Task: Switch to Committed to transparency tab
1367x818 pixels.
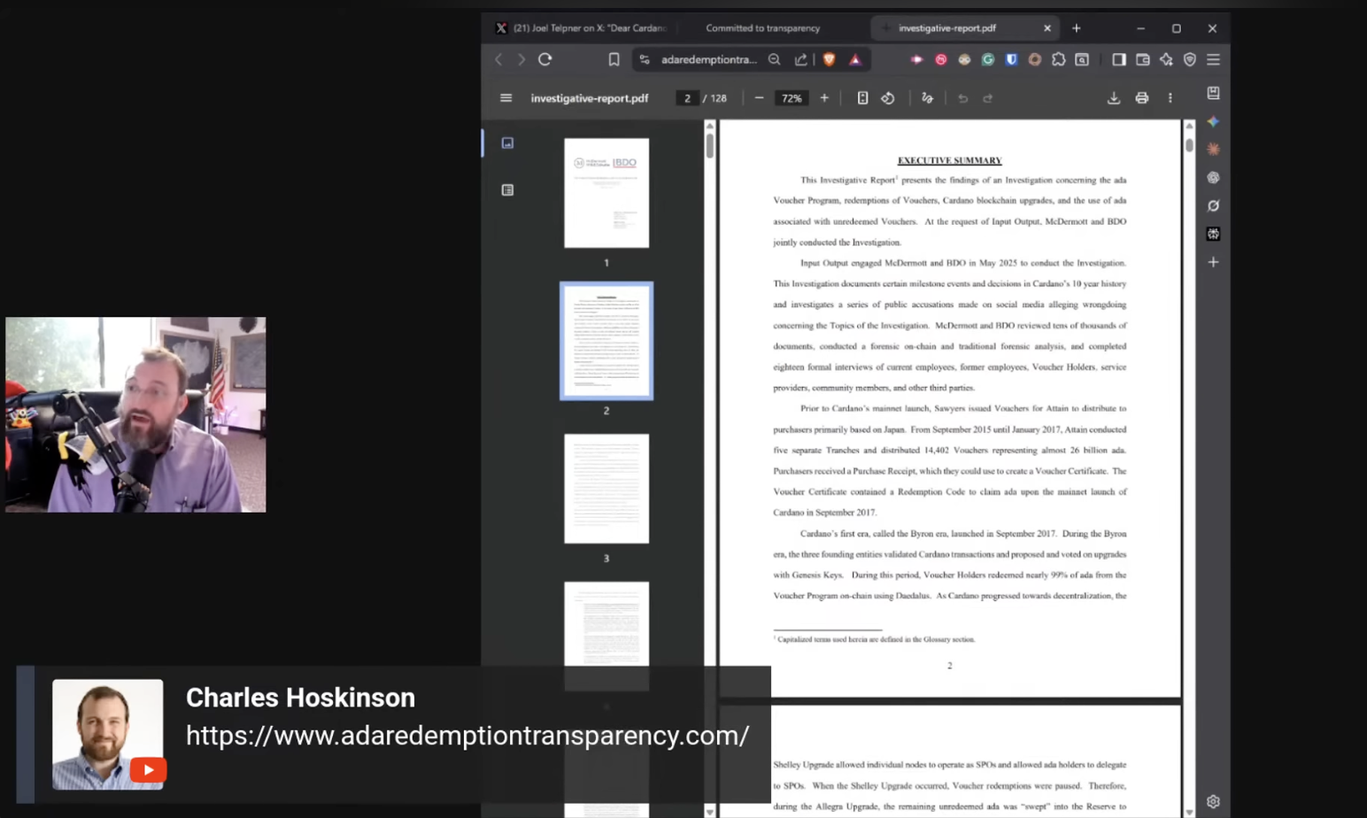Action: point(762,28)
